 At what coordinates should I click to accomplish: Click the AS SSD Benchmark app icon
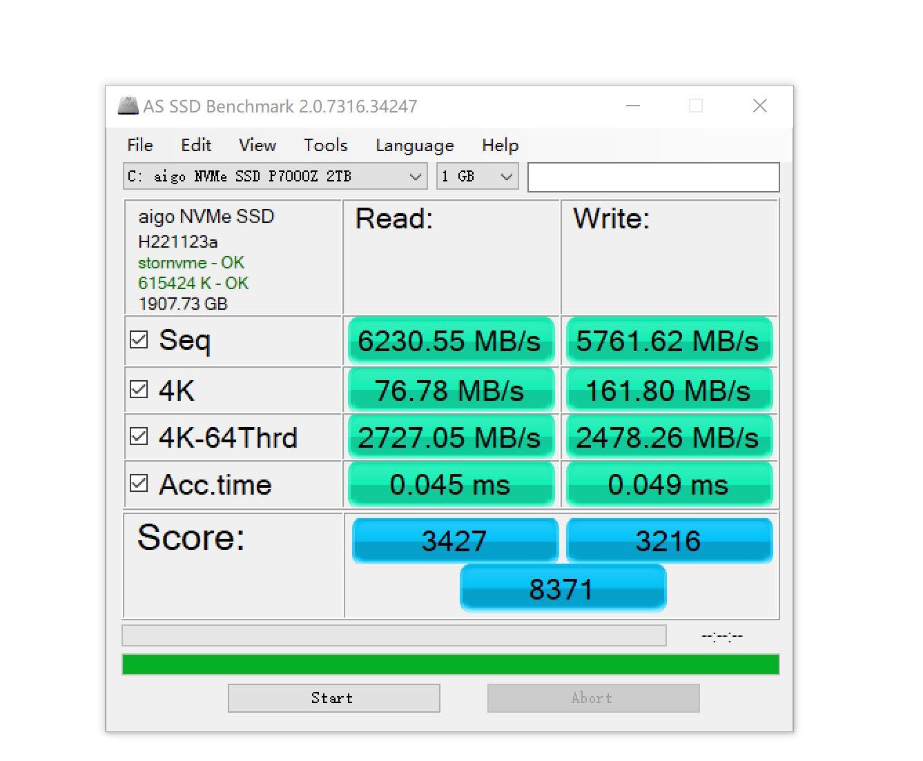[x=128, y=106]
